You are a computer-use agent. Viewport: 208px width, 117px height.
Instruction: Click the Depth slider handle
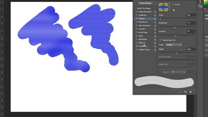click(x=176, y=53)
